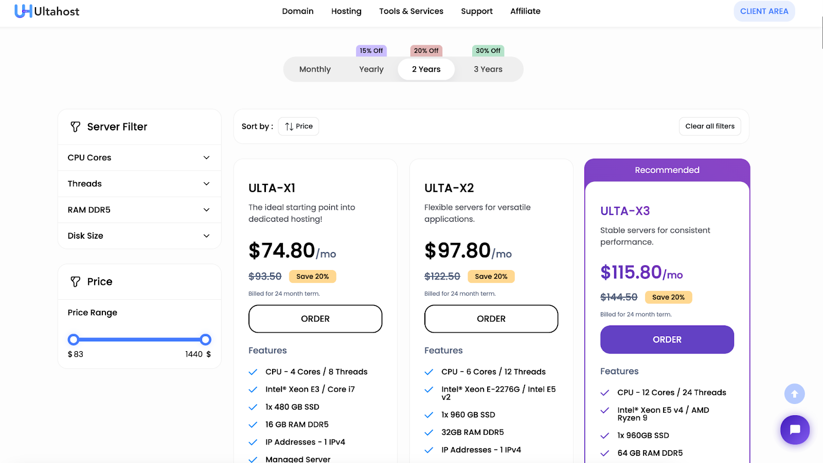Select the Yearly billing tab

(x=371, y=69)
